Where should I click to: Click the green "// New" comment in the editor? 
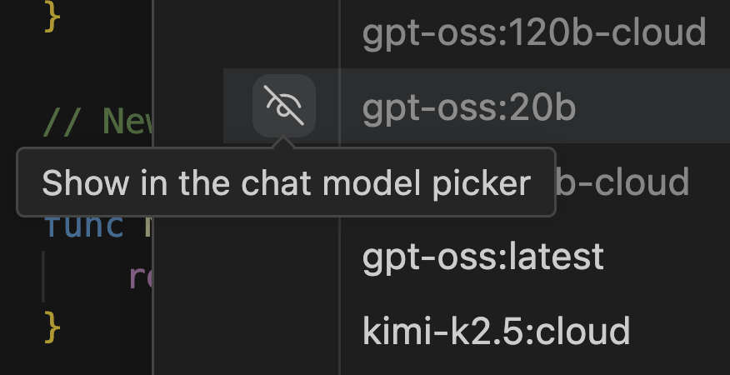[x=97, y=122]
